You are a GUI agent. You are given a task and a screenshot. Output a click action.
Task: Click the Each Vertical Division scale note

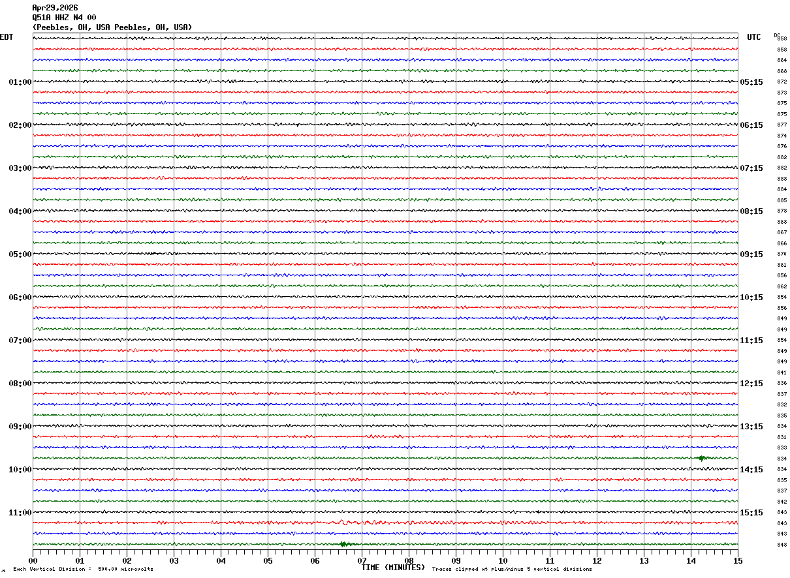tap(83, 569)
